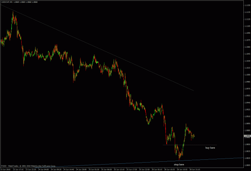
Task: Click the '23 Jun 17:15' time axis label
Action: pyautogui.click(x=18, y=169)
